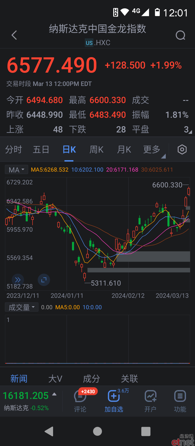
Task: Expand quote details corner triangle
Action: (190, 132)
